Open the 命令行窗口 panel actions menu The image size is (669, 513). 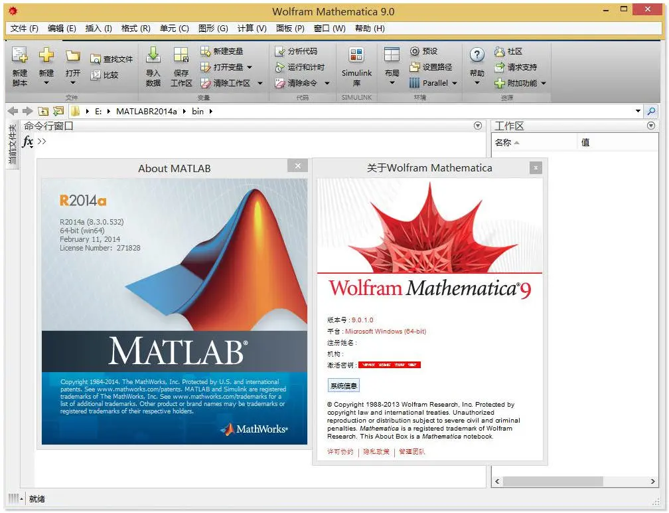(478, 126)
